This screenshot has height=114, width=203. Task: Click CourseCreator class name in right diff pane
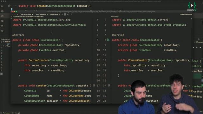(x=150, y=40)
